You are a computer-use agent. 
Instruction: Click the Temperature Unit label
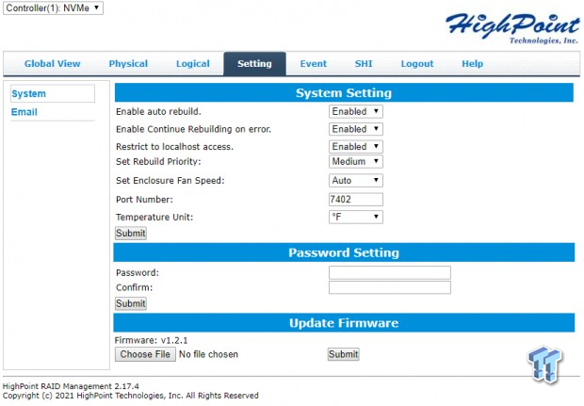[154, 218]
